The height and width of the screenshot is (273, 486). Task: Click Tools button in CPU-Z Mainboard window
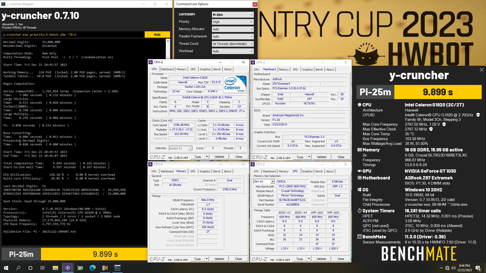[300, 157]
